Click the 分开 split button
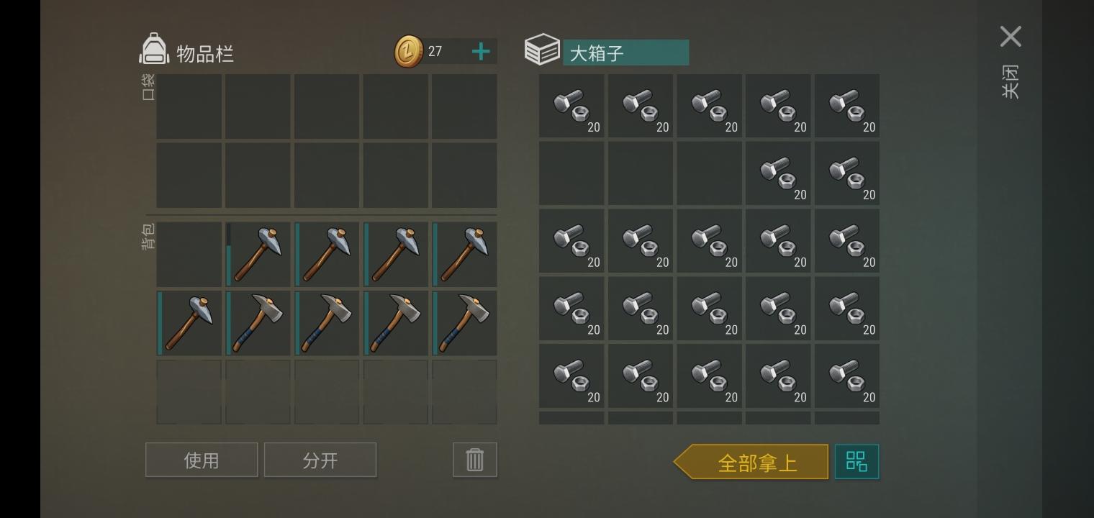This screenshot has width=1094, height=518. click(320, 460)
